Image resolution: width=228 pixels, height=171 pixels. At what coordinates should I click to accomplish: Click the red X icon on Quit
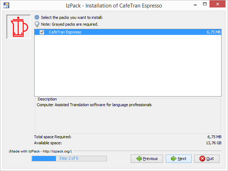point(202,159)
